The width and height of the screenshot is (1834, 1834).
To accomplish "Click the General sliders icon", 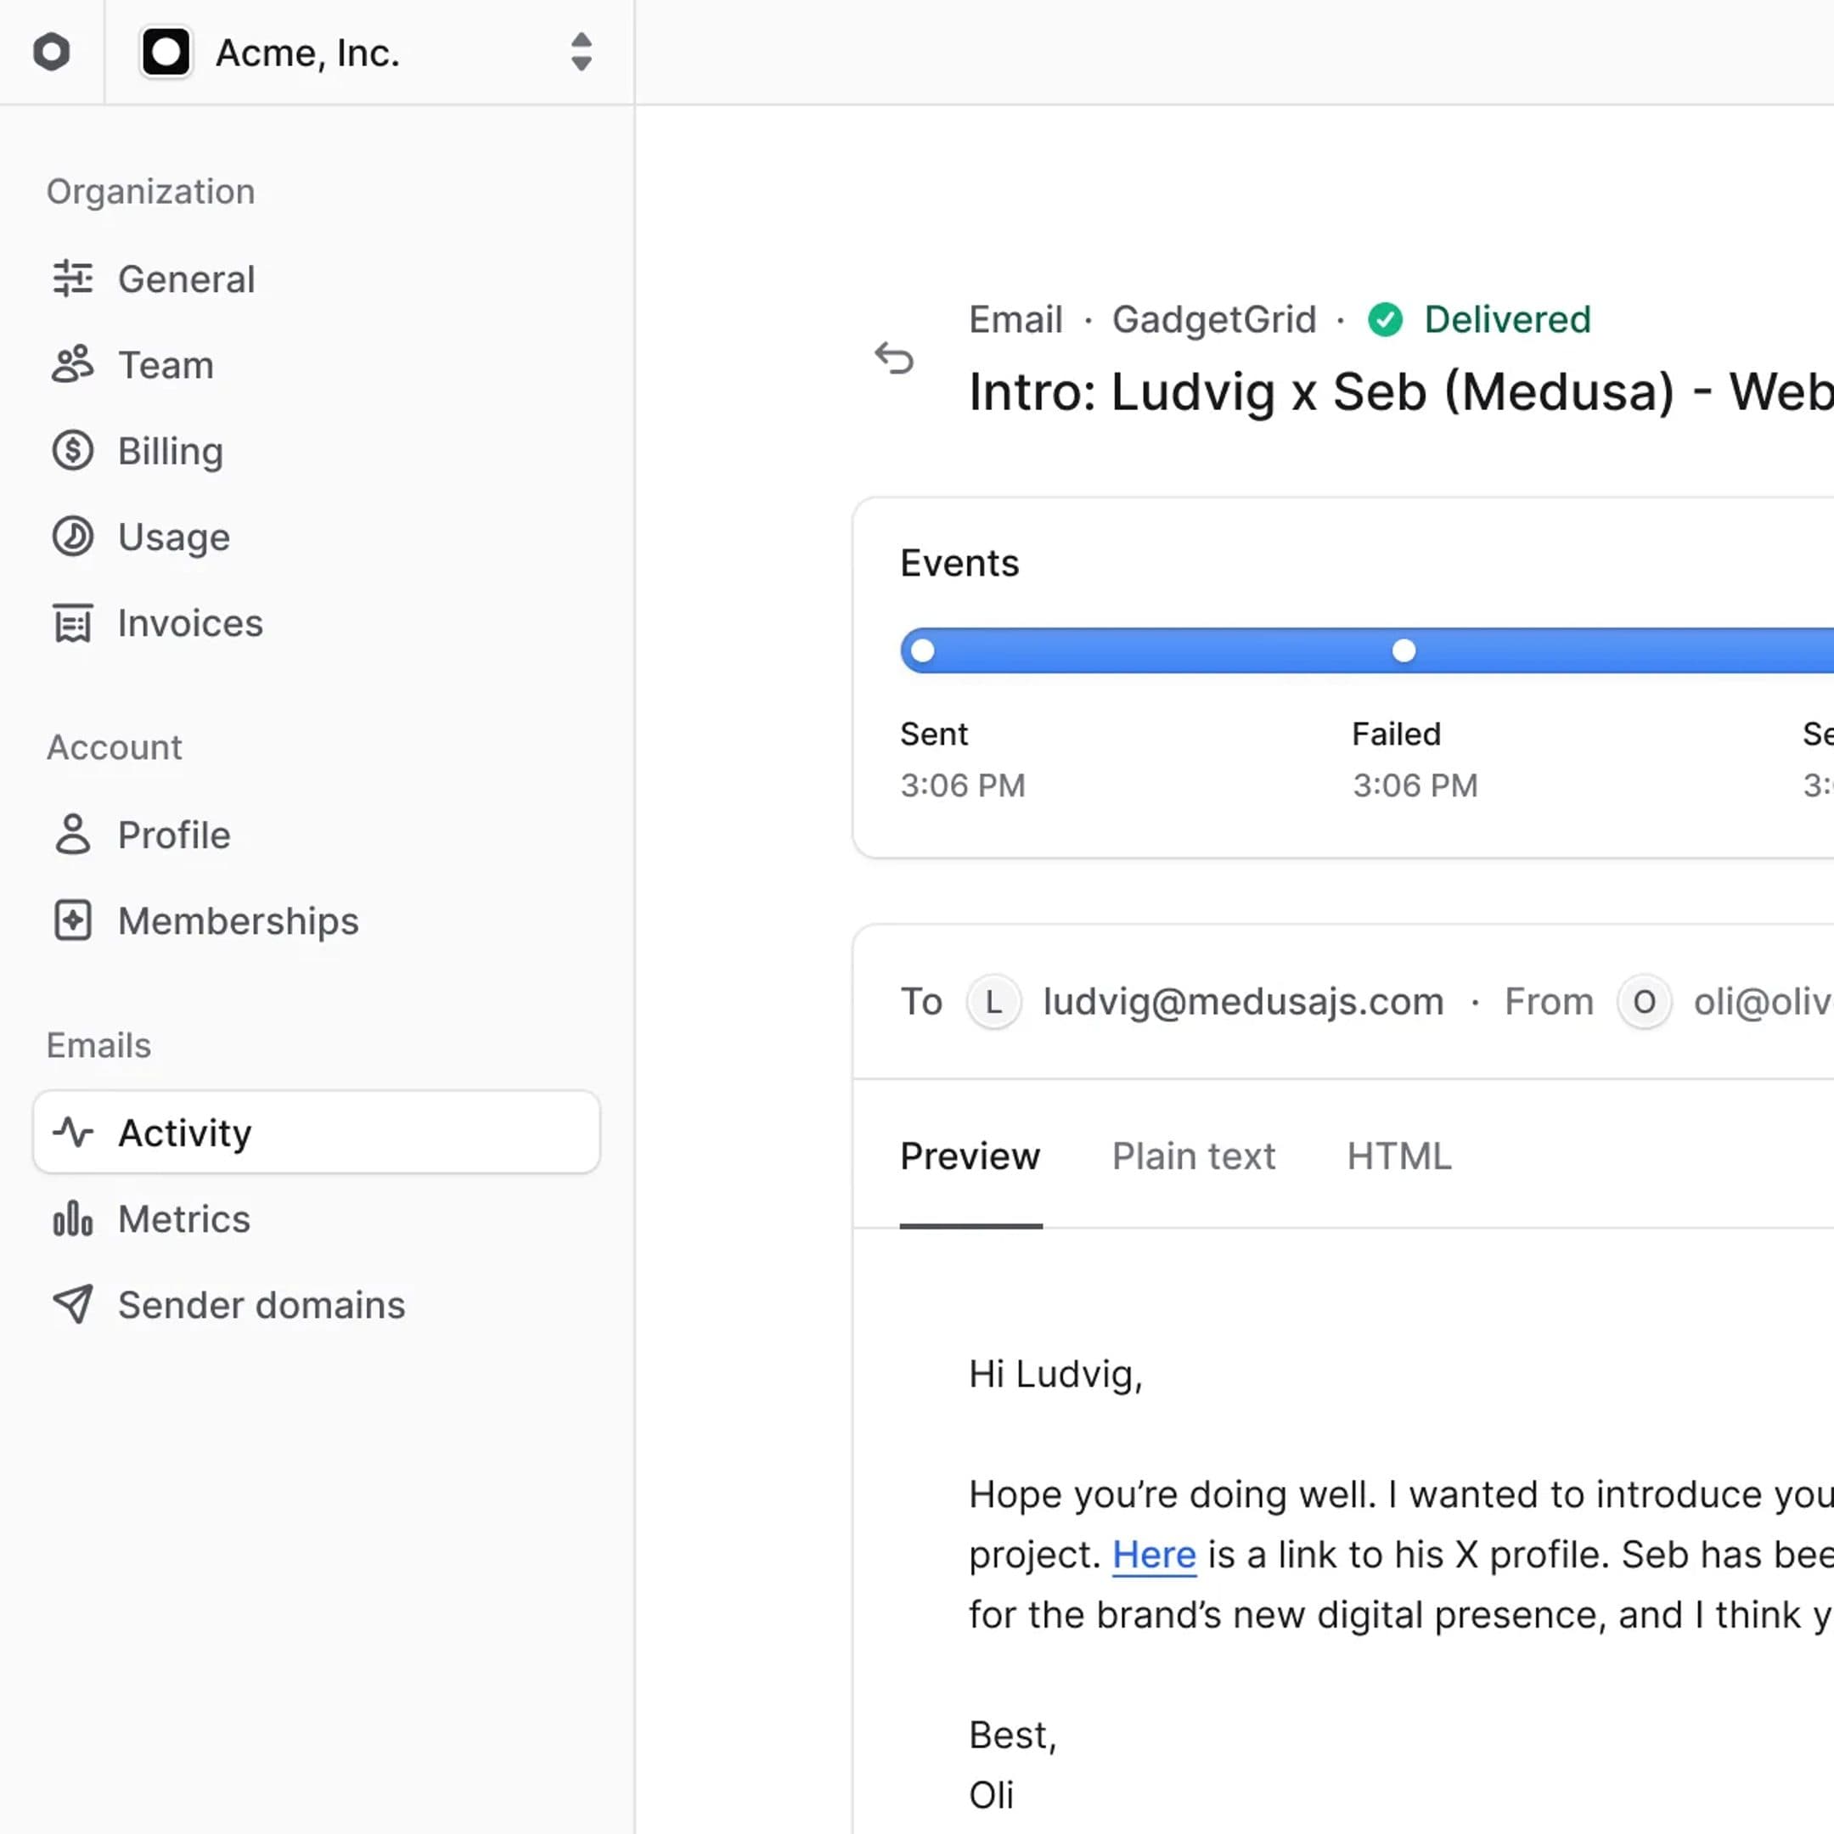I will tap(73, 279).
